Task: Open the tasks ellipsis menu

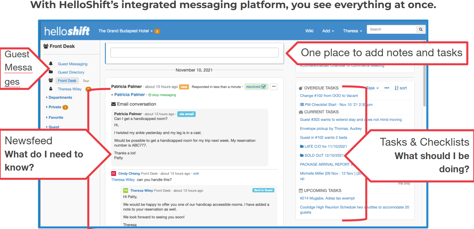Action: (387, 88)
